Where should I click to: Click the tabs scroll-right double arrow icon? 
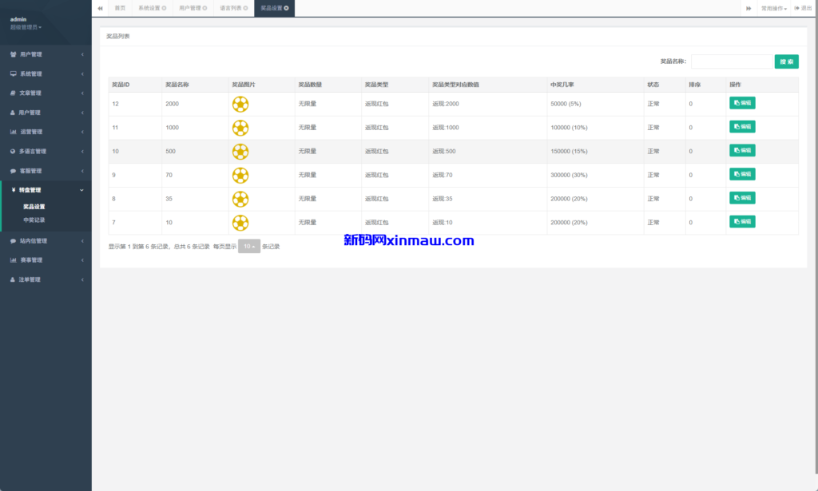(749, 8)
